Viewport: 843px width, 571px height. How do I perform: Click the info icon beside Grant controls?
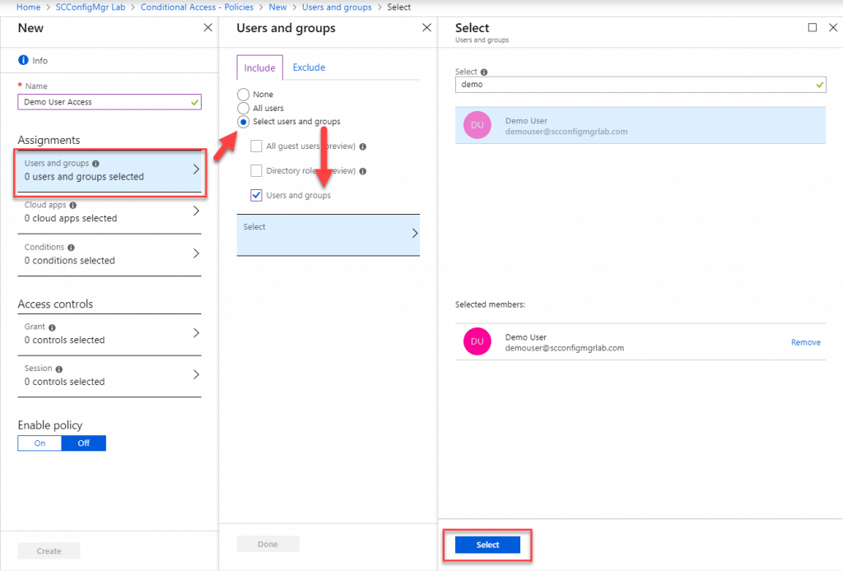pos(53,326)
